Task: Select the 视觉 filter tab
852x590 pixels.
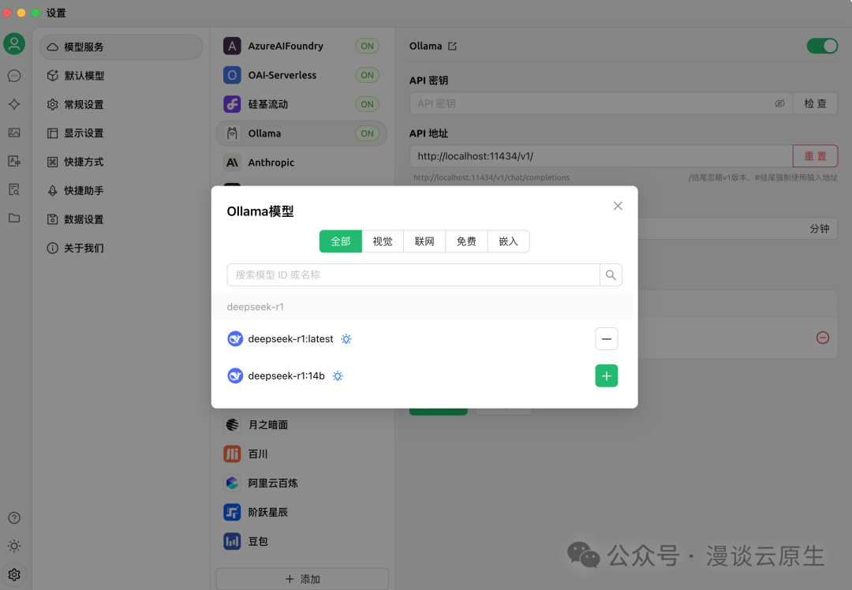Action: tap(383, 241)
